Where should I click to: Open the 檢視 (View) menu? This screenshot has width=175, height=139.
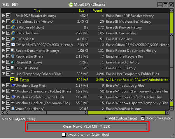tap(6, 4)
